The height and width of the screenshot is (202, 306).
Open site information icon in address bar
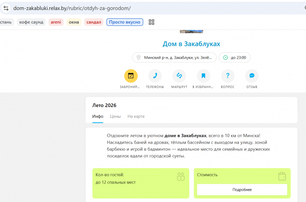[6, 8]
